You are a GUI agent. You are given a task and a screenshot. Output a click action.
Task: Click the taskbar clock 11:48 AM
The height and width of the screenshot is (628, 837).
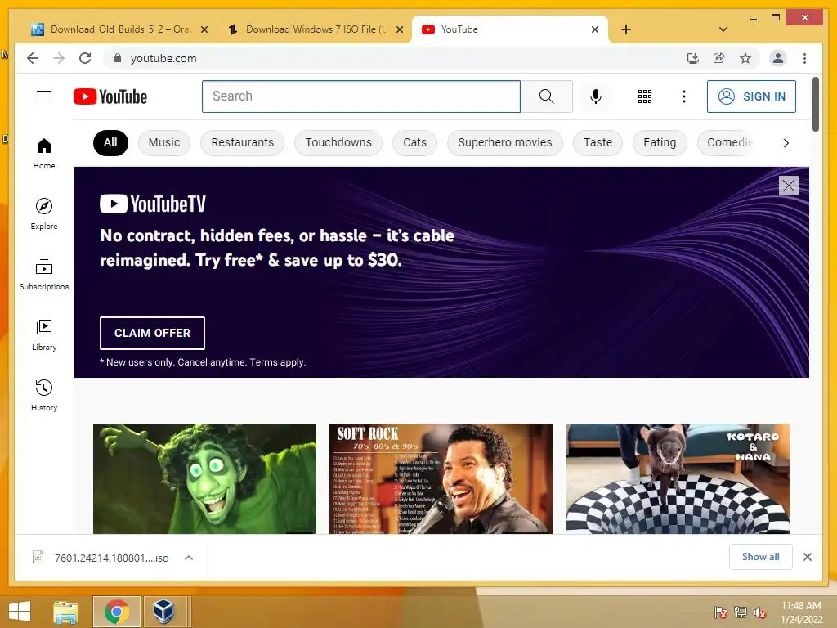[801, 612]
